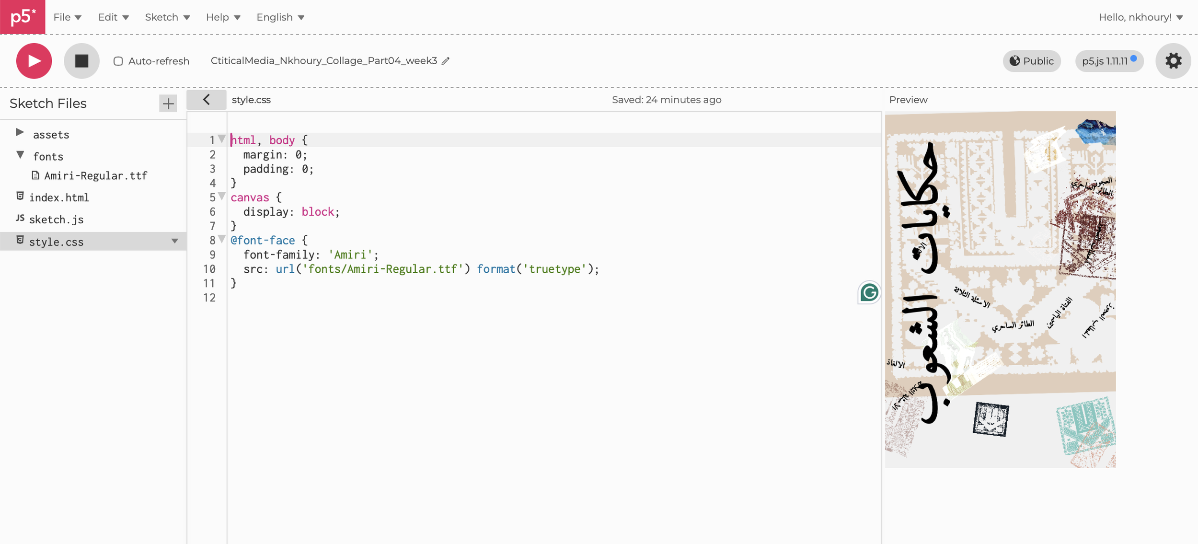Image resolution: width=1198 pixels, height=544 pixels.
Task: Collapse the fonts folder
Action: click(20, 154)
